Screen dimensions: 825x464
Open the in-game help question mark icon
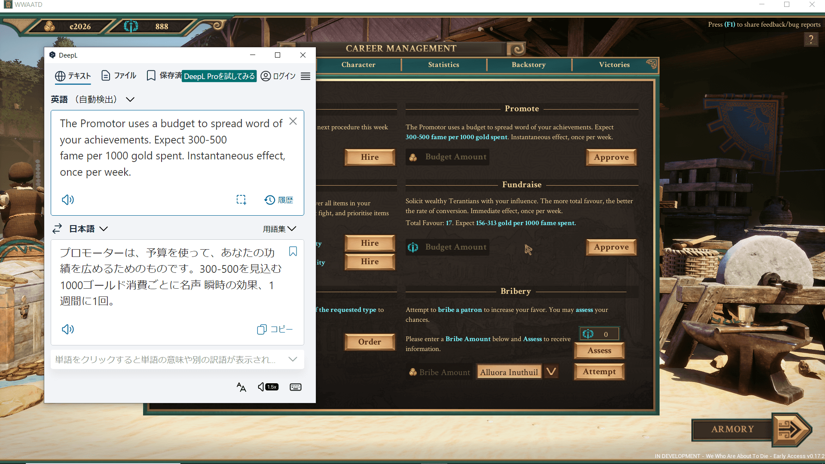[811, 40]
